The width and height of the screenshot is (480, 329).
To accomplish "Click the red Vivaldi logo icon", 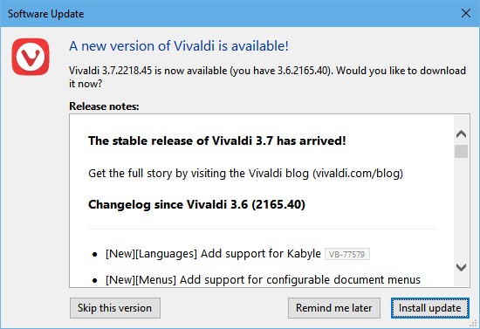I will [x=31, y=57].
